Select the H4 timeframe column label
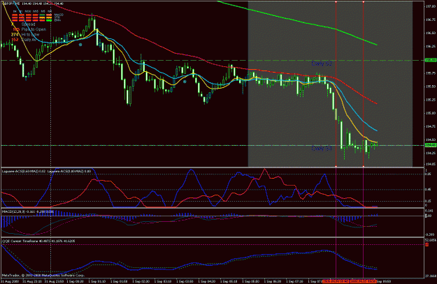Image resolution: width=437 pixels, height=284 pixels. point(15,11)
